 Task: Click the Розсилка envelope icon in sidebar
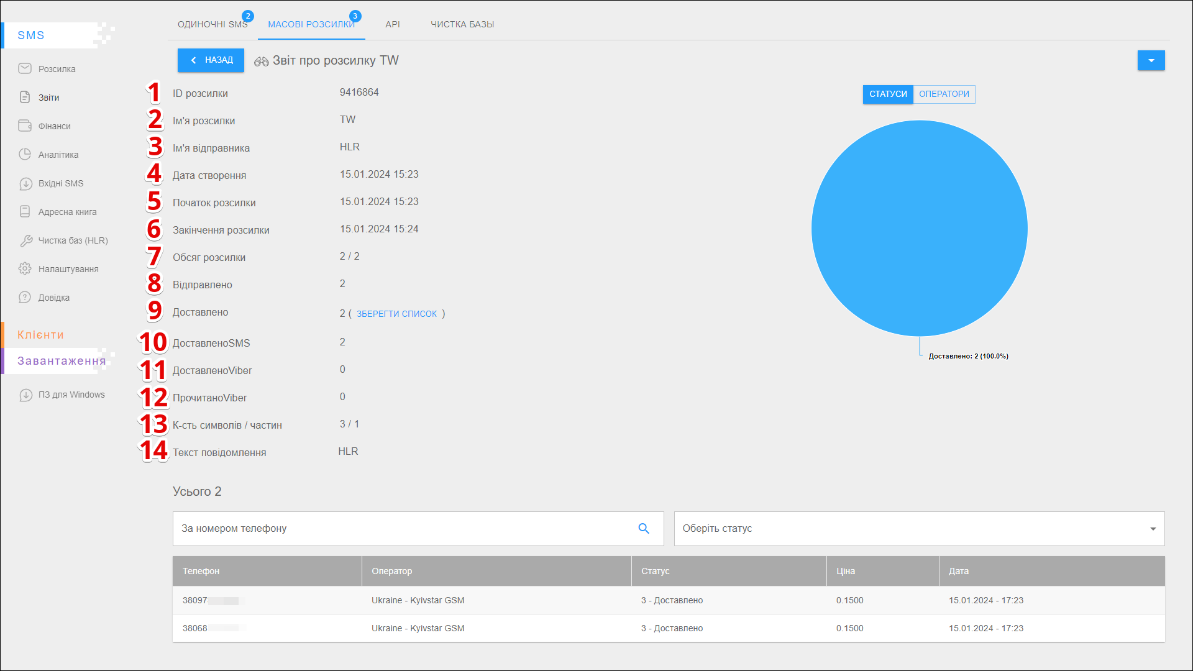[25, 68]
